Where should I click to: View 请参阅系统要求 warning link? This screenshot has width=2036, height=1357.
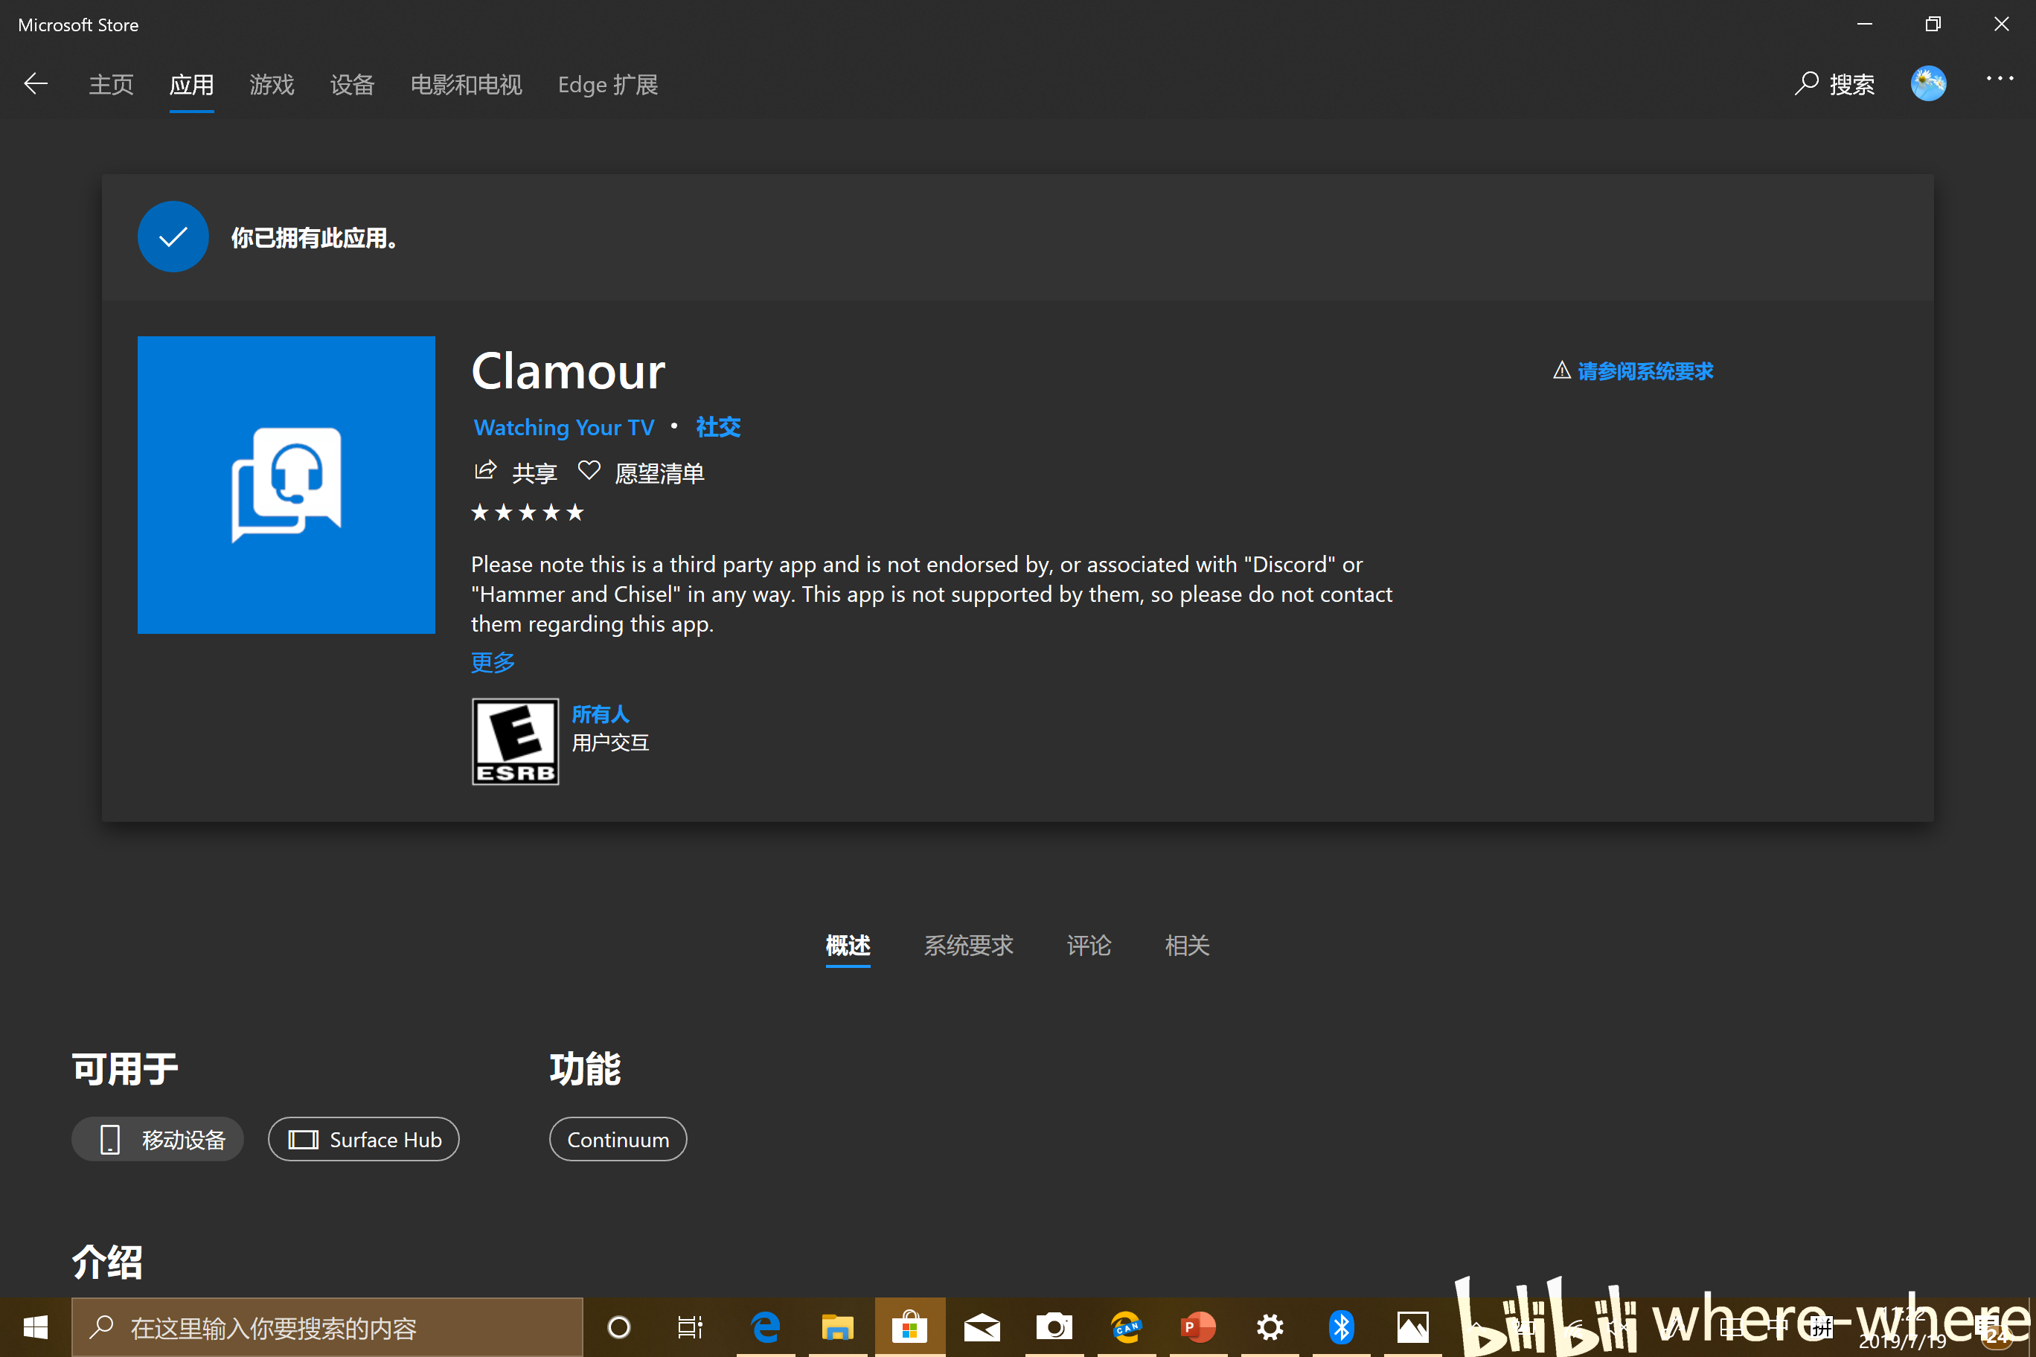pyautogui.click(x=1644, y=371)
